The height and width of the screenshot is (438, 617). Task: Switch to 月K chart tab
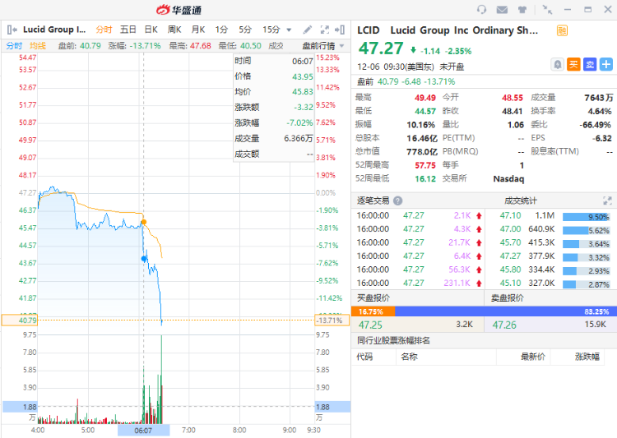tap(198, 30)
